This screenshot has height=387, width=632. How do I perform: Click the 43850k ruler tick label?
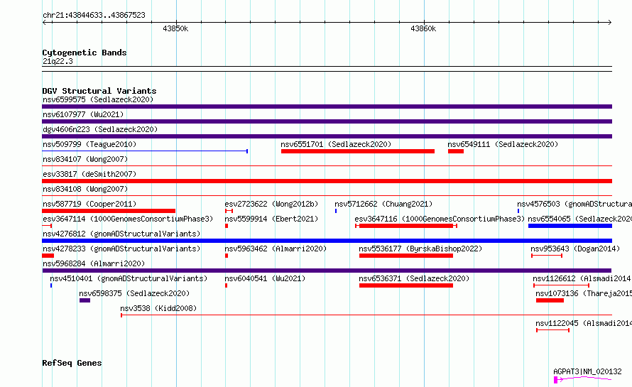(x=175, y=28)
